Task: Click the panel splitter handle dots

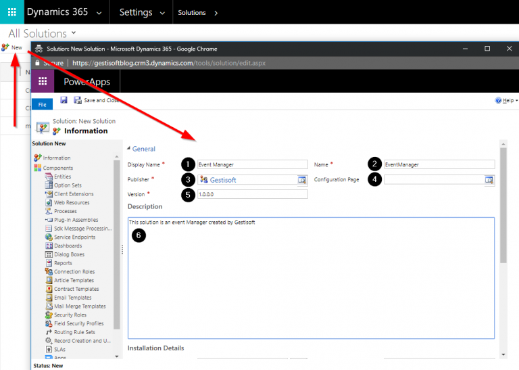Action: coord(122,250)
